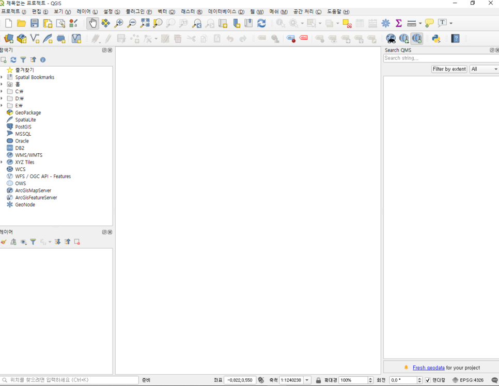Open the All category dropdown in Search QMS

click(x=484, y=69)
